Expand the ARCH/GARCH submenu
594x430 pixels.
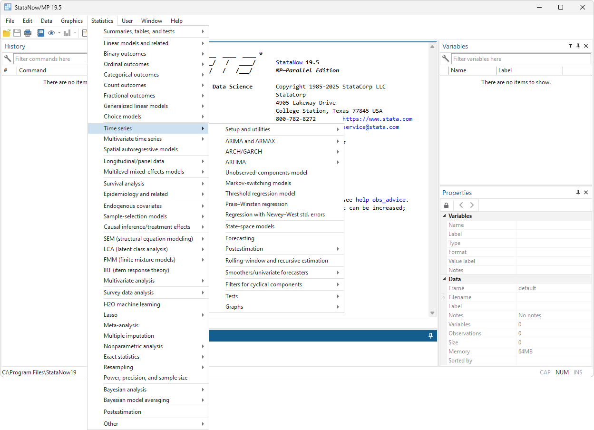[277, 152]
